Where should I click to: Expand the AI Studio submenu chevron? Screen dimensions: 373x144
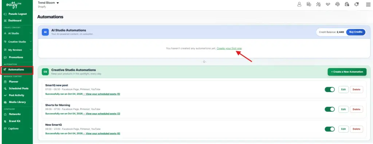coord(31,33)
